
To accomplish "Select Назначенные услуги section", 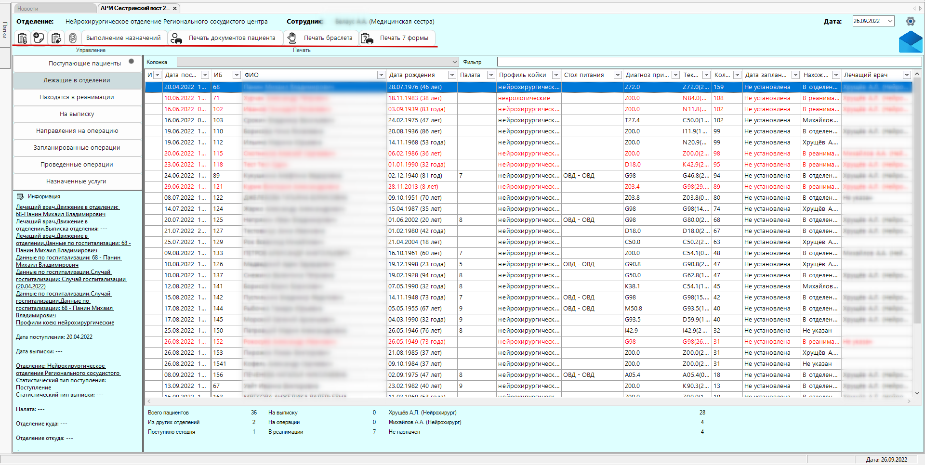I will (x=77, y=181).
